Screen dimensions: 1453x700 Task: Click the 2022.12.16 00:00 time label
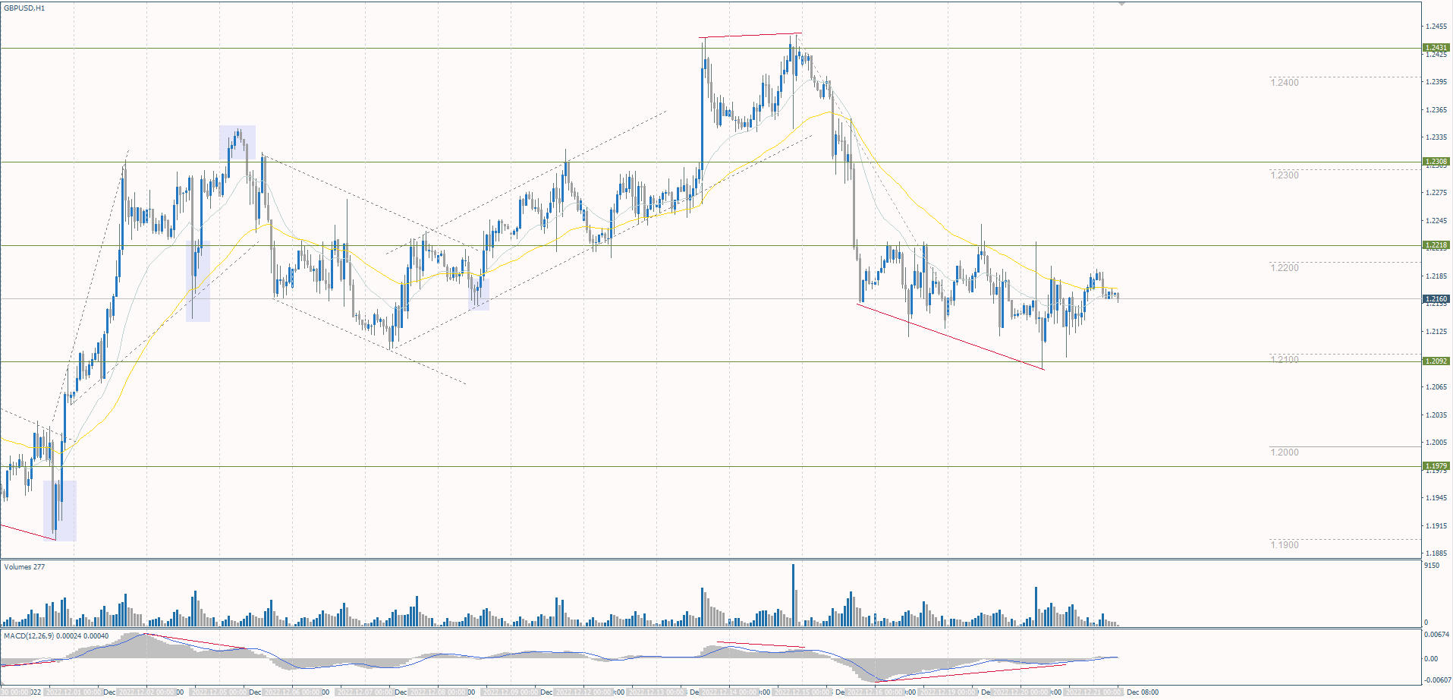point(875,692)
